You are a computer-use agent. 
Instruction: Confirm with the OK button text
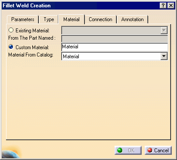(131, 151)
